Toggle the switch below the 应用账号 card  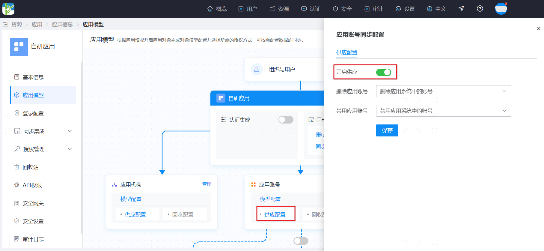301,241
